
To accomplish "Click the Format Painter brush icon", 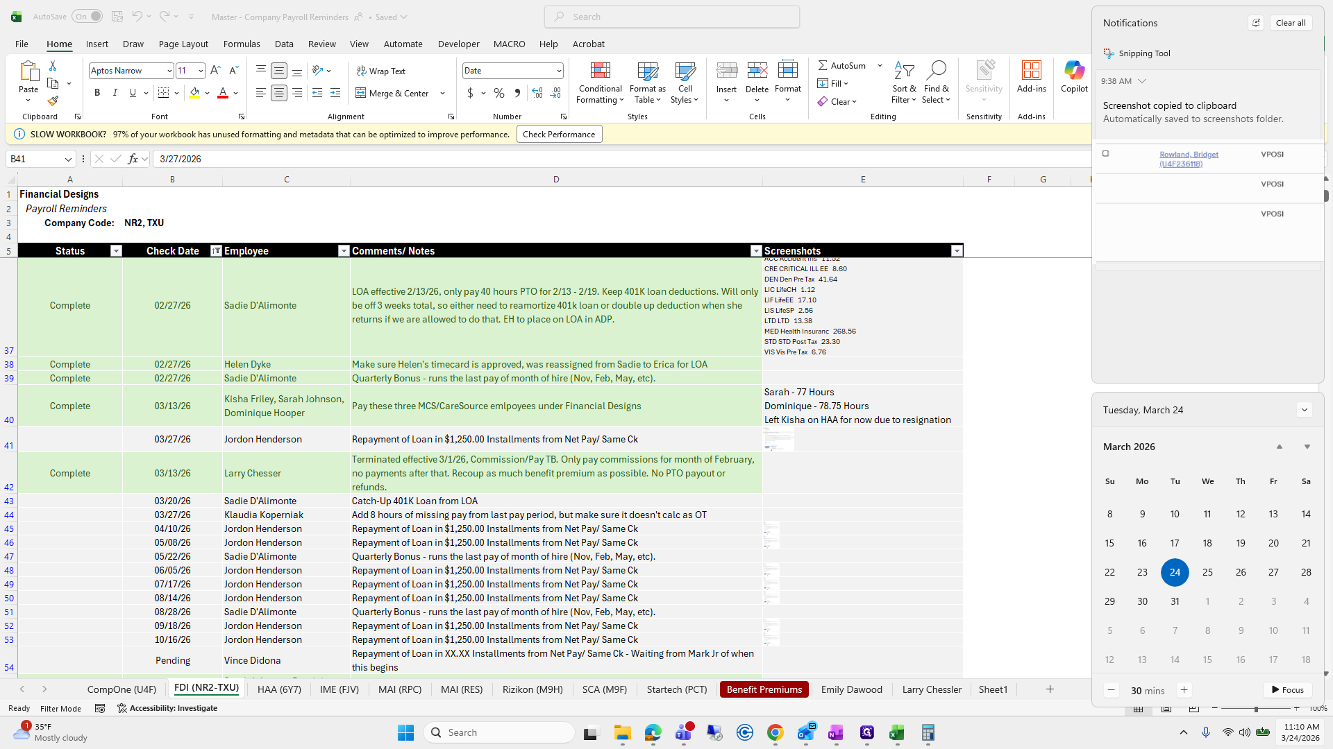I will [x=53, y=101].
